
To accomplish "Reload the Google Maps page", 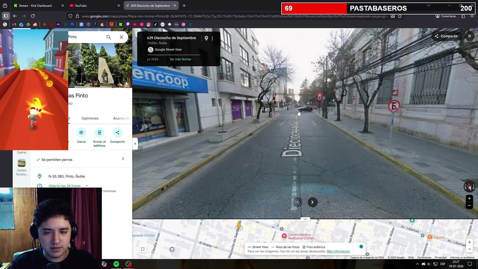I will click(33, 16).
